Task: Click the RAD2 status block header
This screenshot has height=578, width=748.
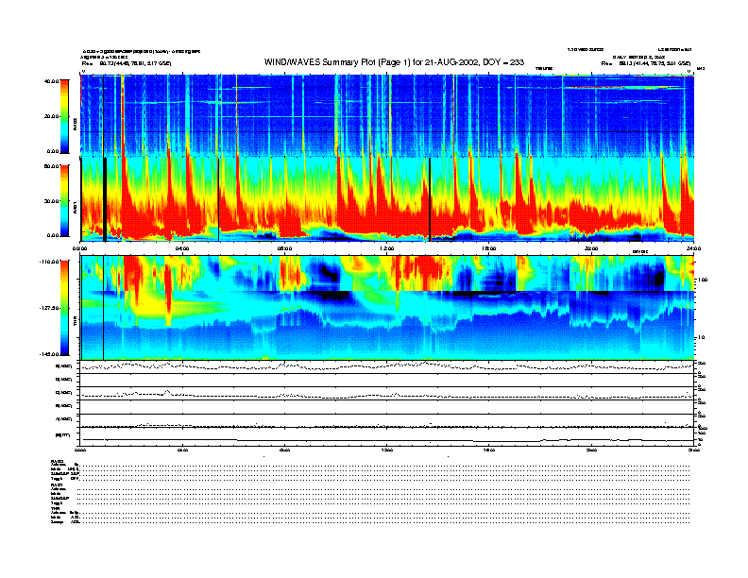Action: pyautogui.click(x=58, y=461)
